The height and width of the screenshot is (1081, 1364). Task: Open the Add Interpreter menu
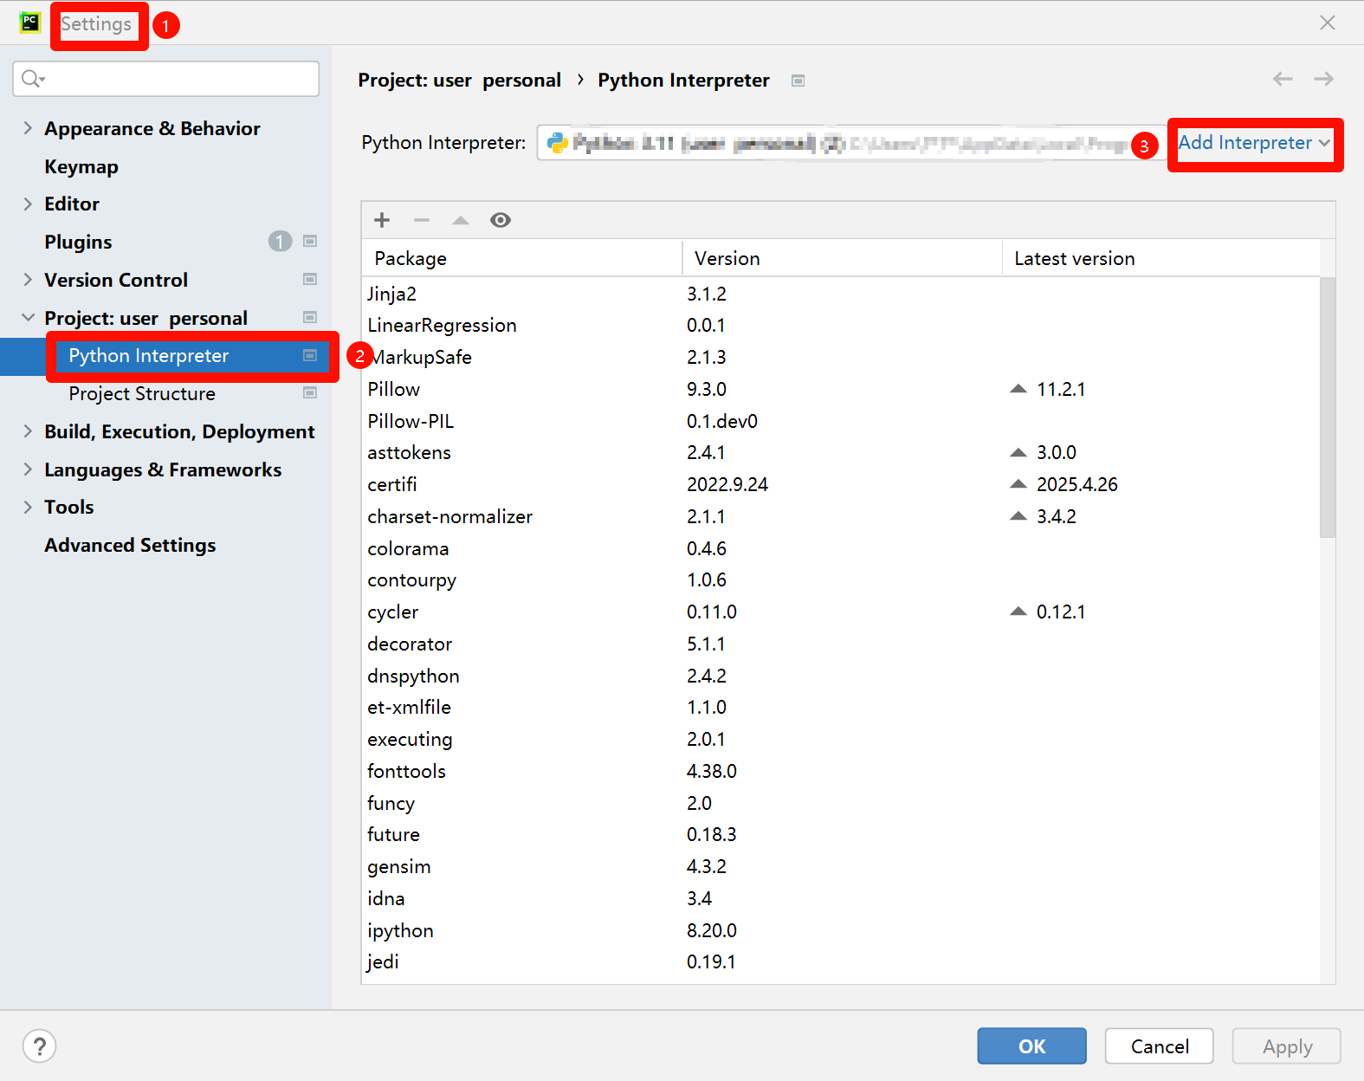[1254, 143]
